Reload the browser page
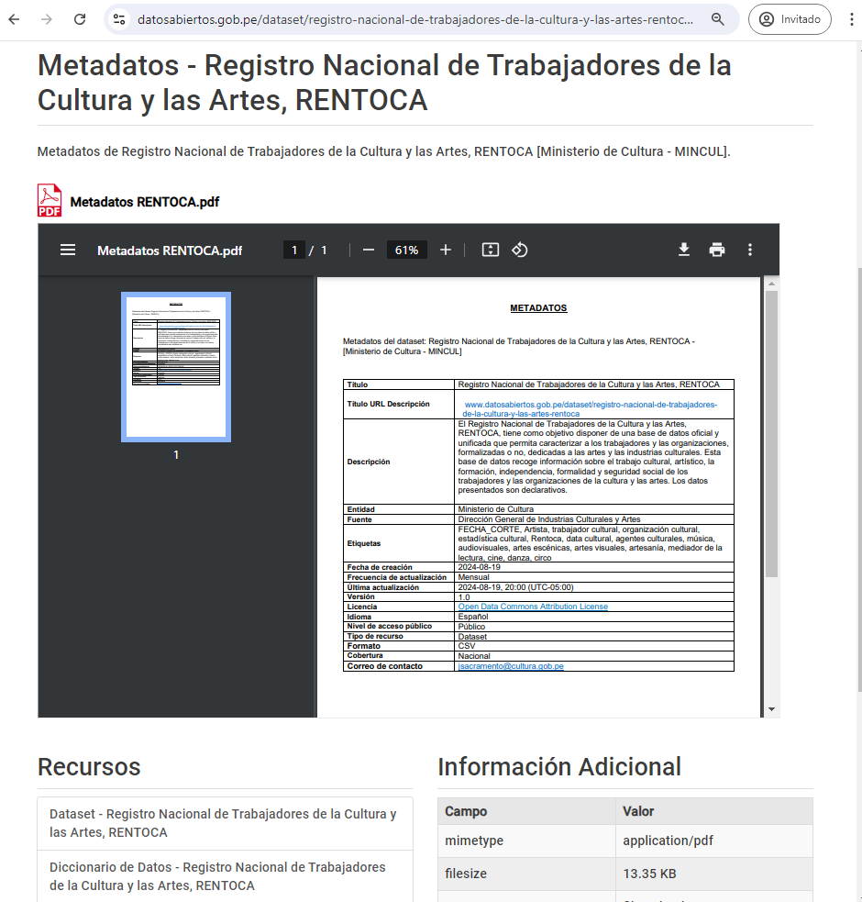This screenshot has width=862, height=902. click(80, 19)
